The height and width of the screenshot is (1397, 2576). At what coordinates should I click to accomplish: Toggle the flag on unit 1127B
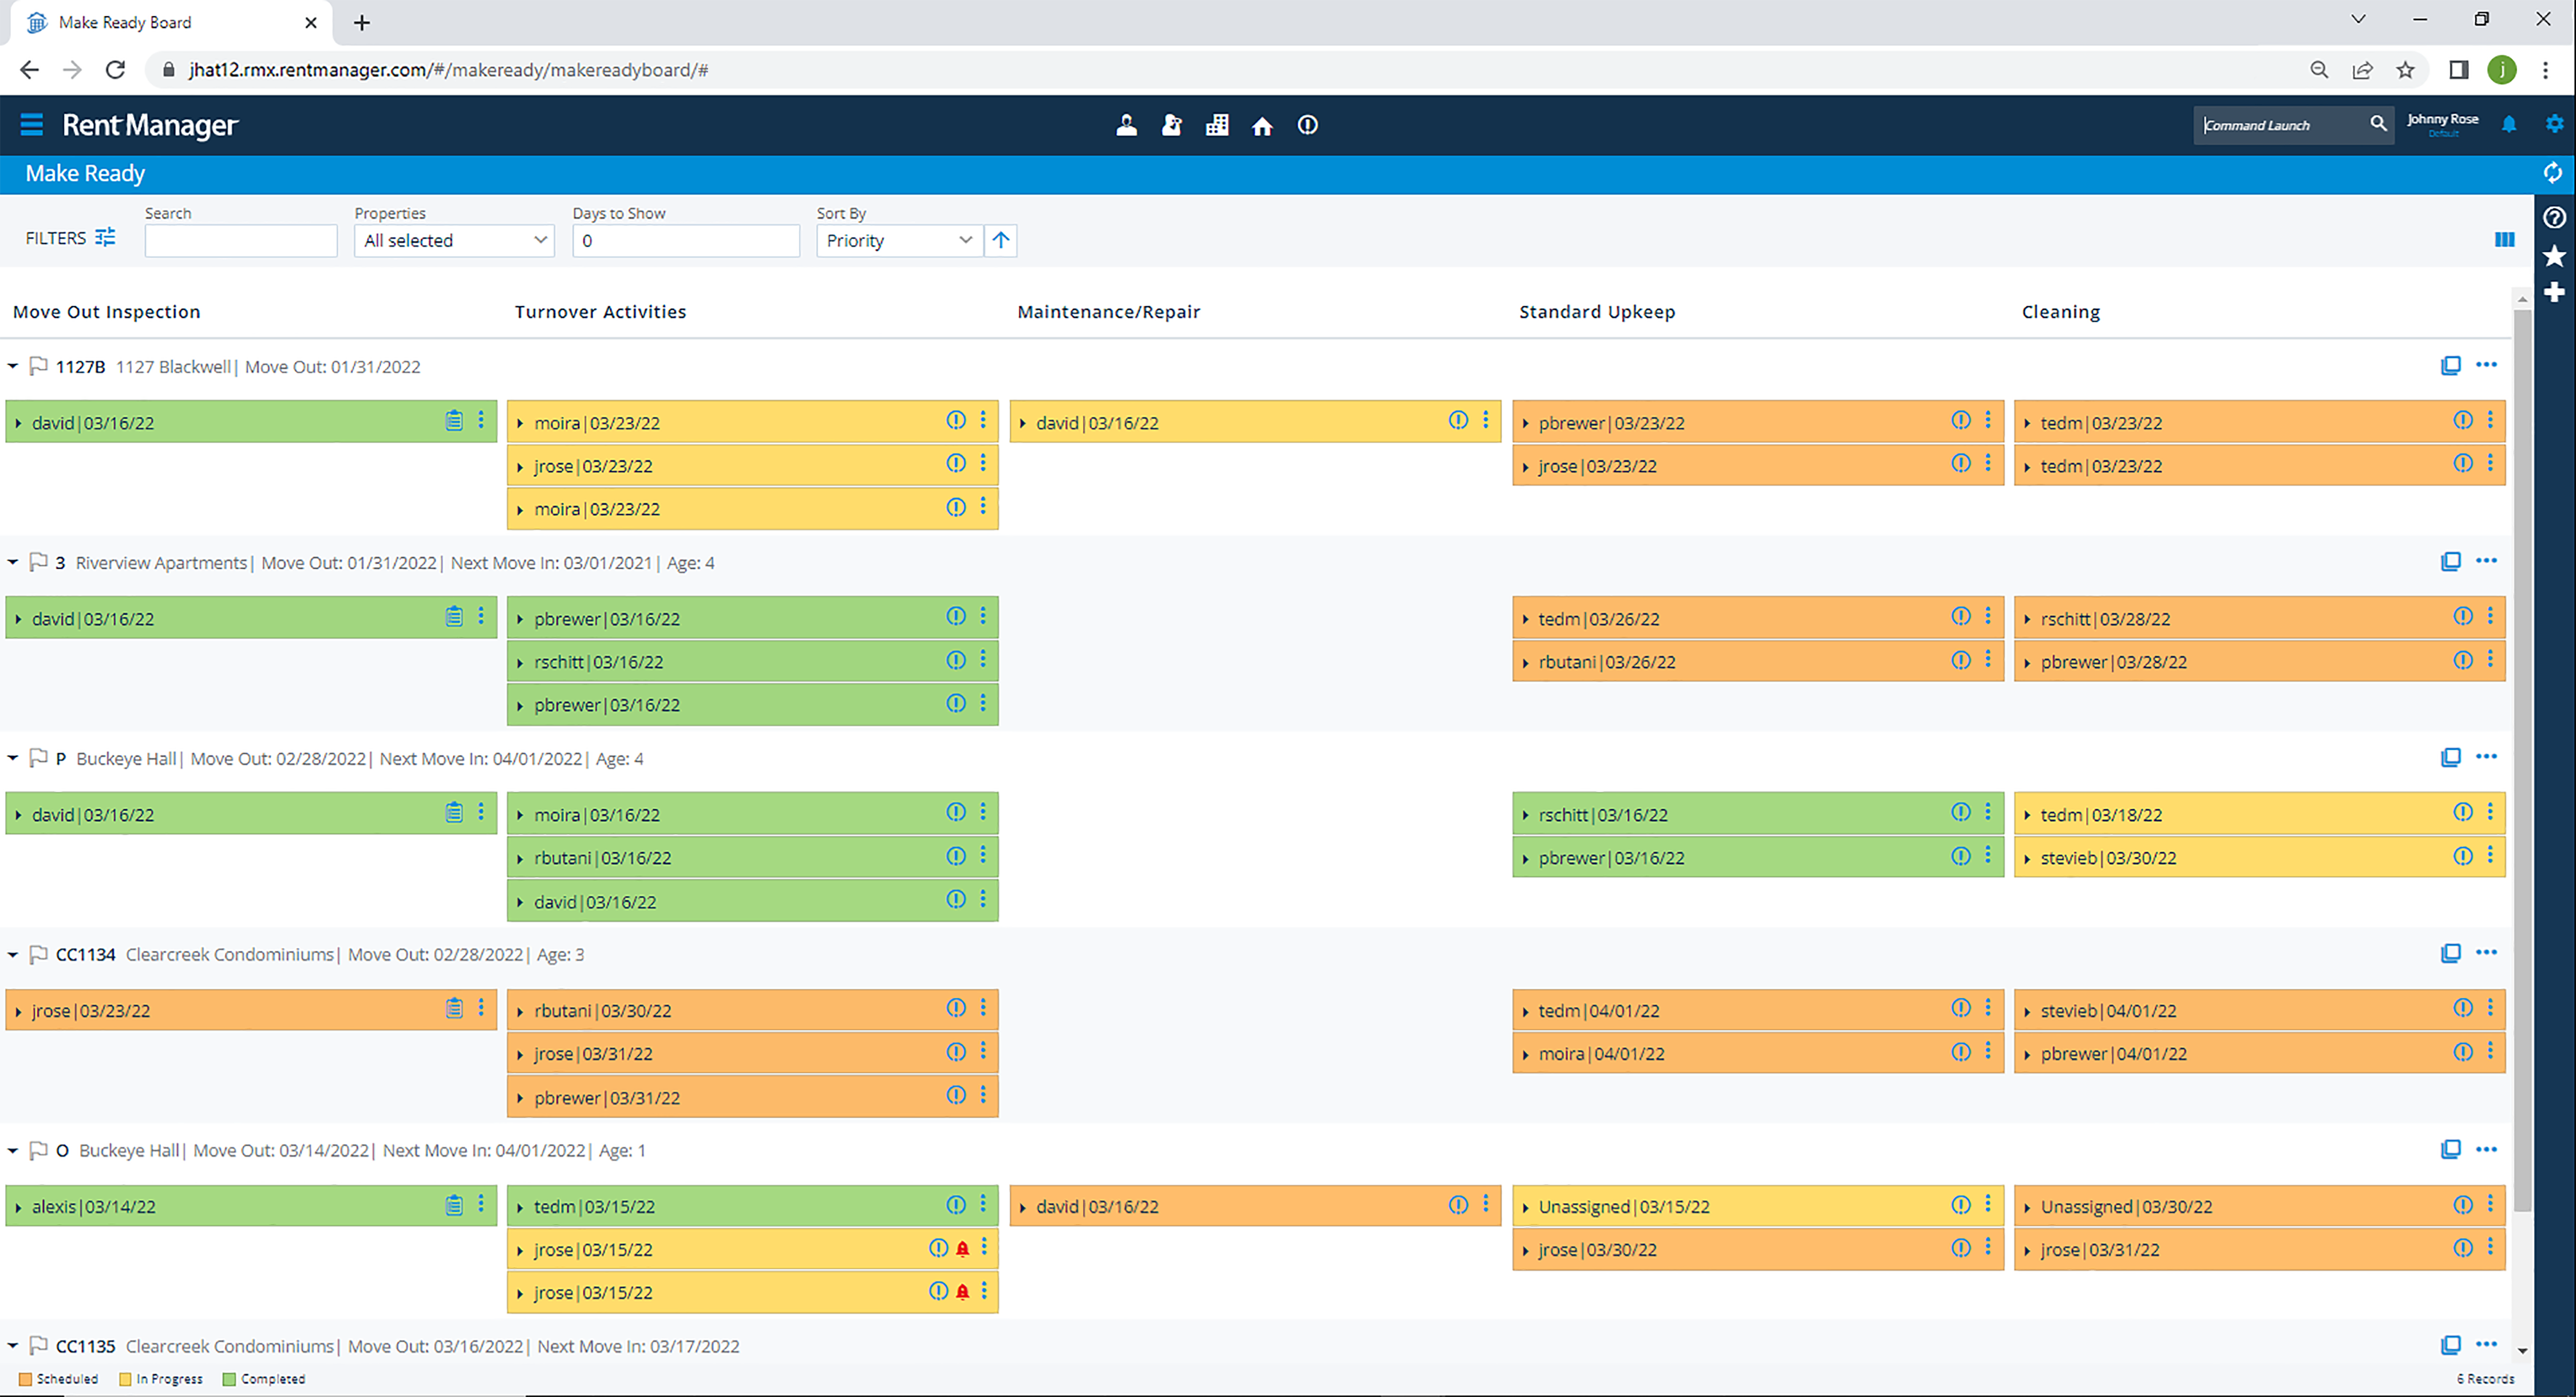pos(38,366)
